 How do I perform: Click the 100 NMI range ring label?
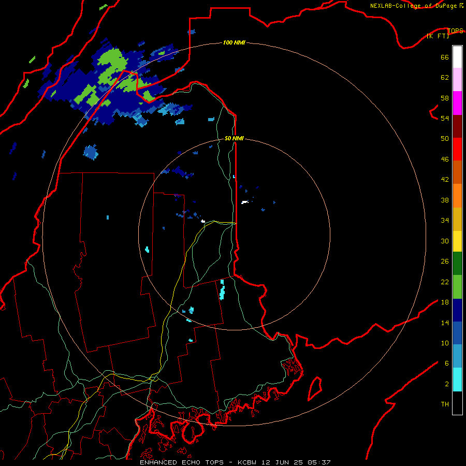234,43
